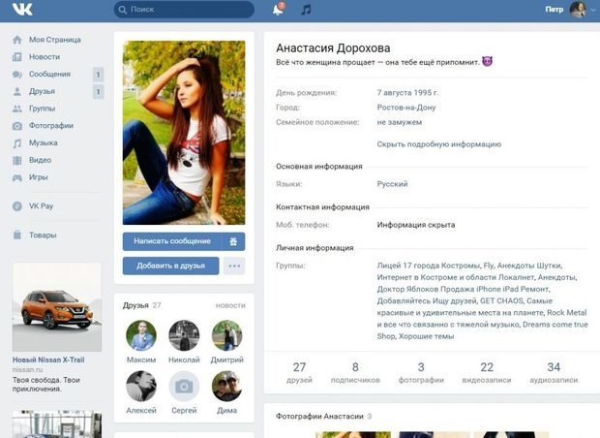
Task: Collapse details via Скрыть подробную информацию
Action: pos(439,144)
